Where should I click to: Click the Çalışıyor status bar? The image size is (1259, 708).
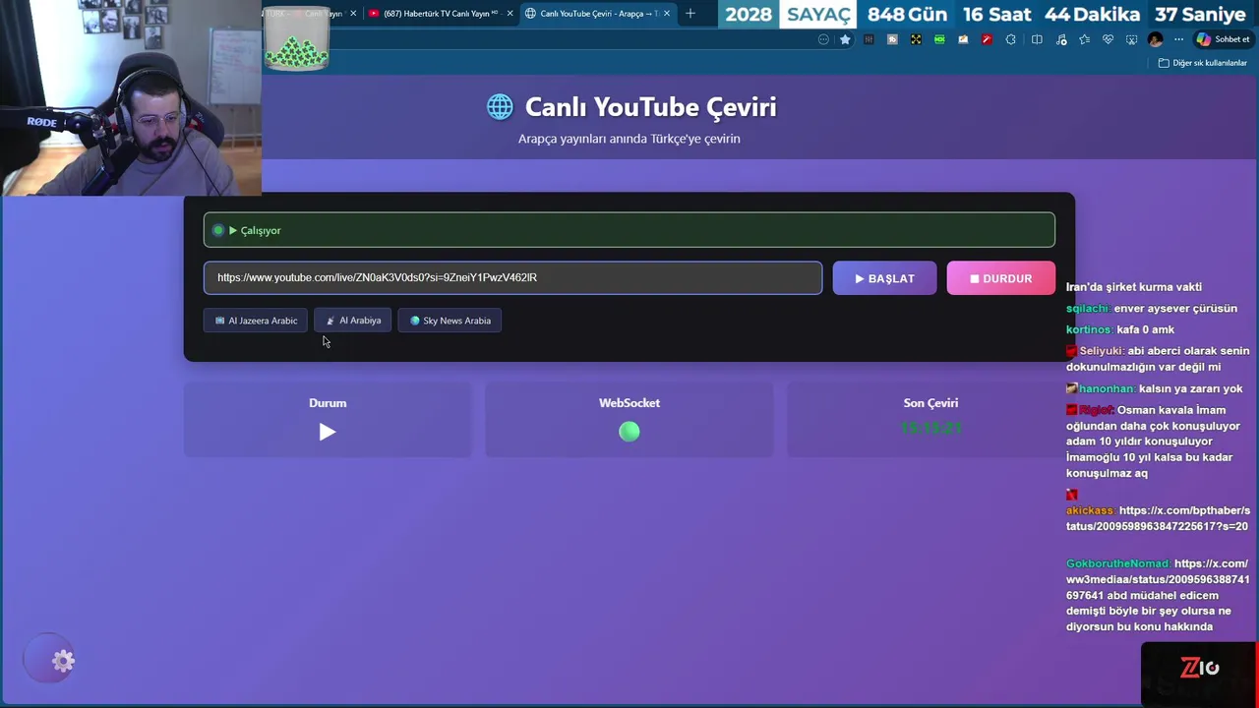(629, 230)
